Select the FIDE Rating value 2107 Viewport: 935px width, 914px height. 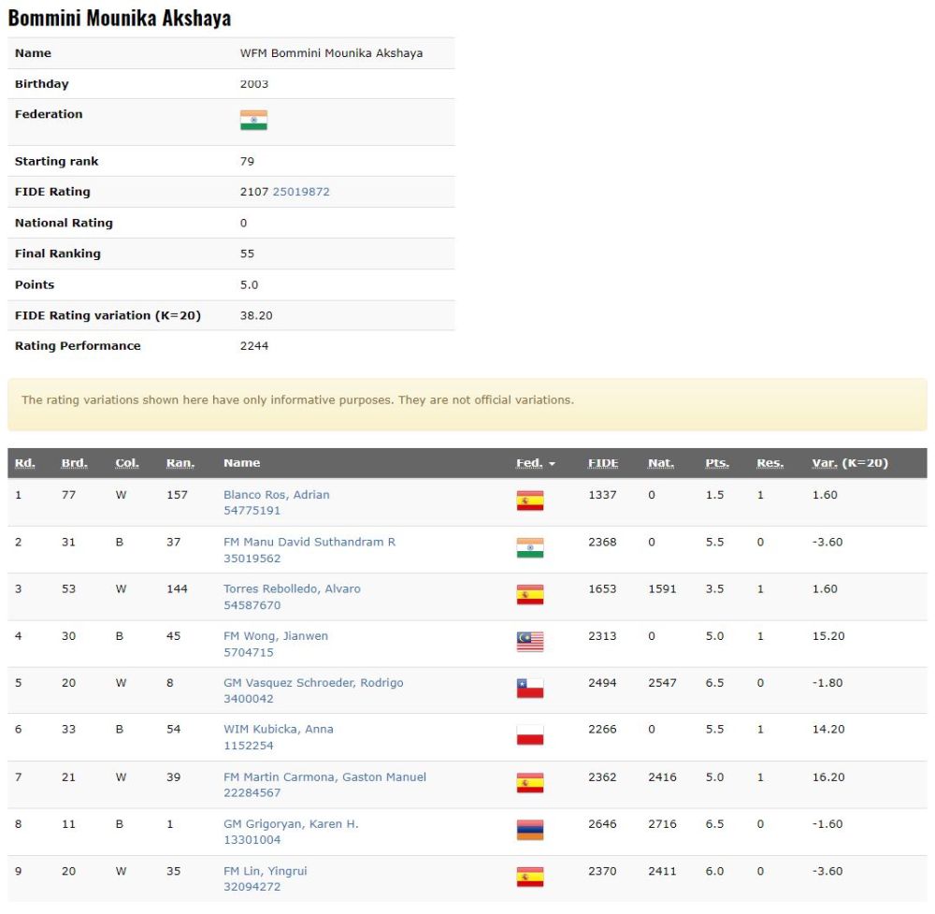[254, 192]
